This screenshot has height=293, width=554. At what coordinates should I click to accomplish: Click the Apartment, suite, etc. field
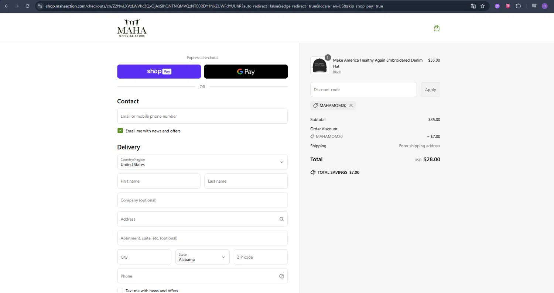click(x=202, y=238)
